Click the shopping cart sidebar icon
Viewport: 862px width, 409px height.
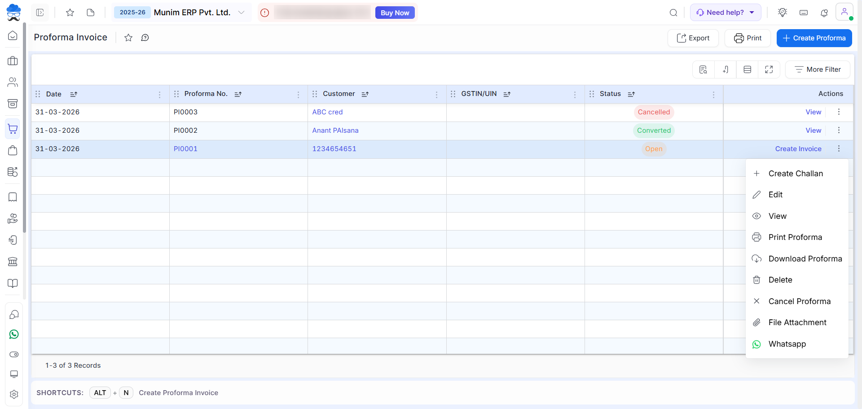tap(13, 129)
